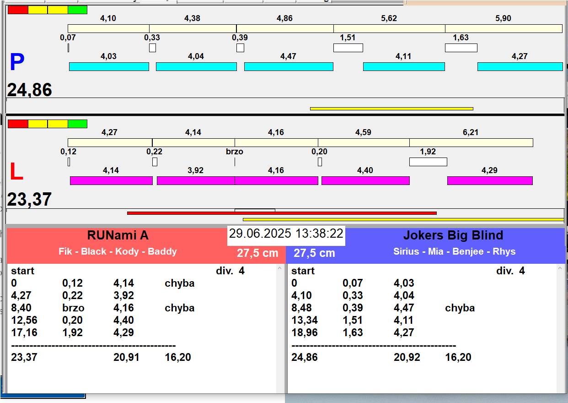Click the magenta 3,92 run bar
The height and width of the screenshot is (403, 568).
pos(195,180)
